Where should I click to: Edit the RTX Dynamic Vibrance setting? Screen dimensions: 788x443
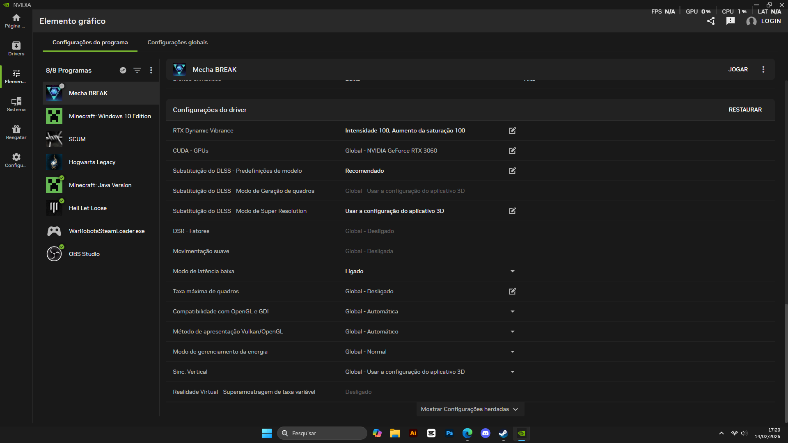click(513, 130)
